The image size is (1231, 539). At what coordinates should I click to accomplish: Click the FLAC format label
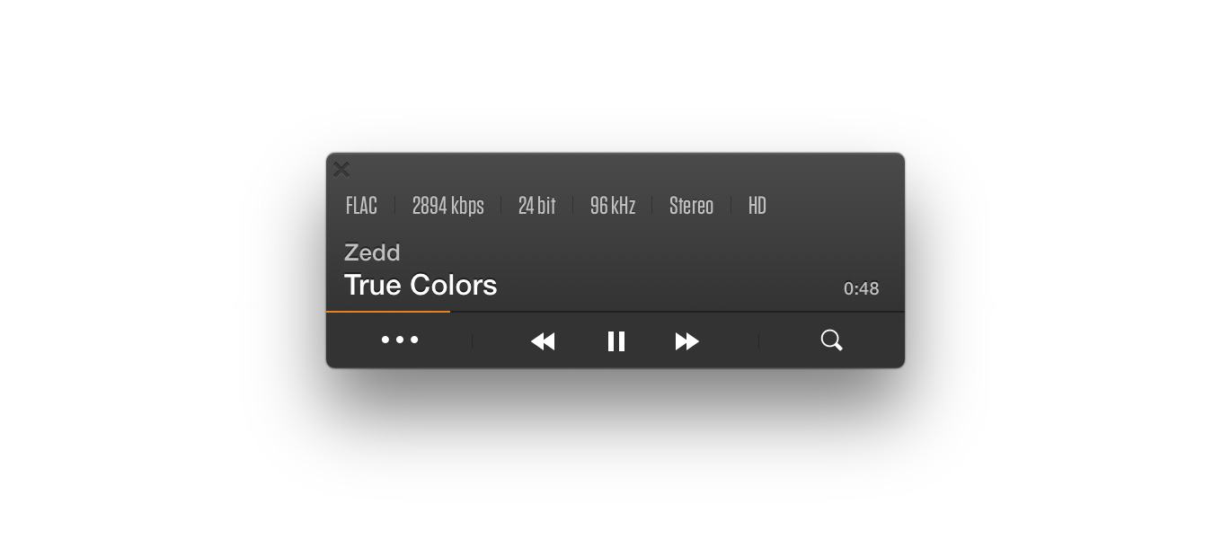(x=361, y=206)
